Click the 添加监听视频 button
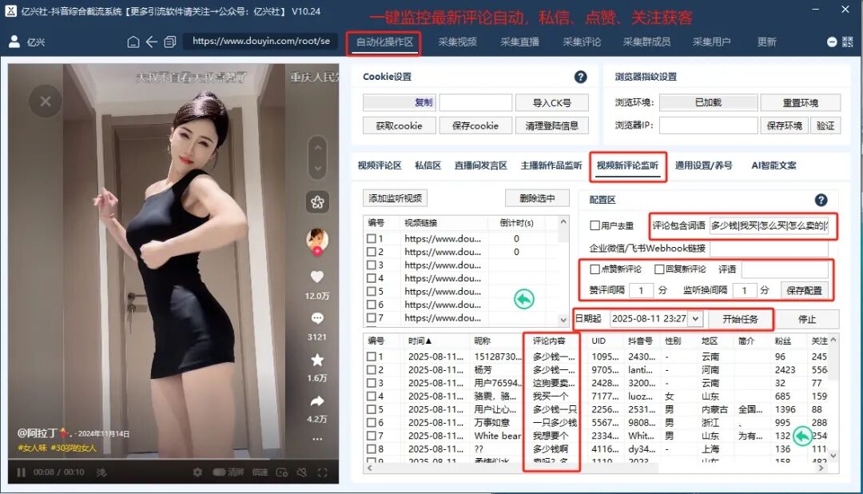The height and width of the screenshot is (494, 863). (x=396, y=198)
